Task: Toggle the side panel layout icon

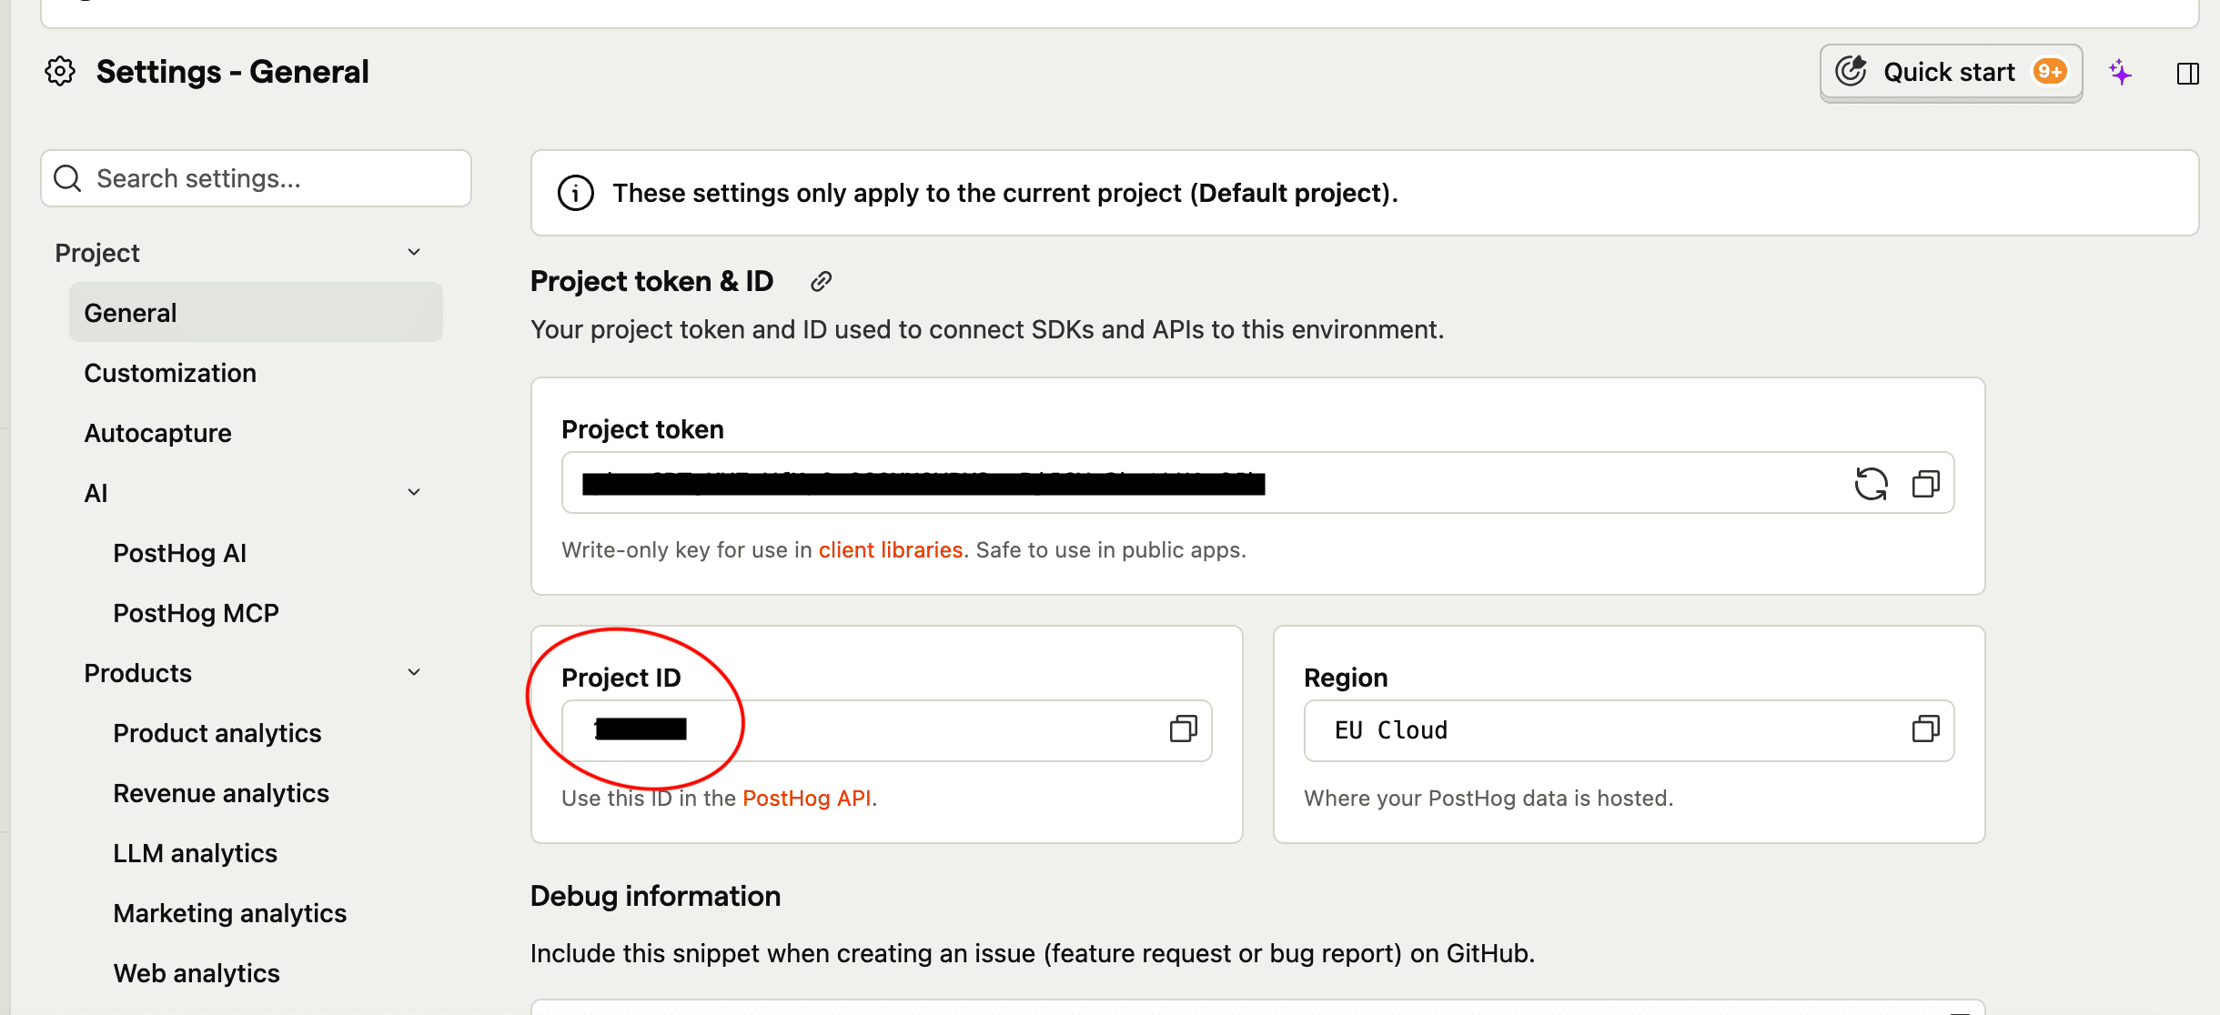Action: (2187, 74)
